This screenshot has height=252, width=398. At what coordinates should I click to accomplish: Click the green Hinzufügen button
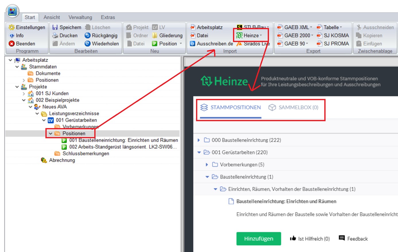tap(259, 239)
